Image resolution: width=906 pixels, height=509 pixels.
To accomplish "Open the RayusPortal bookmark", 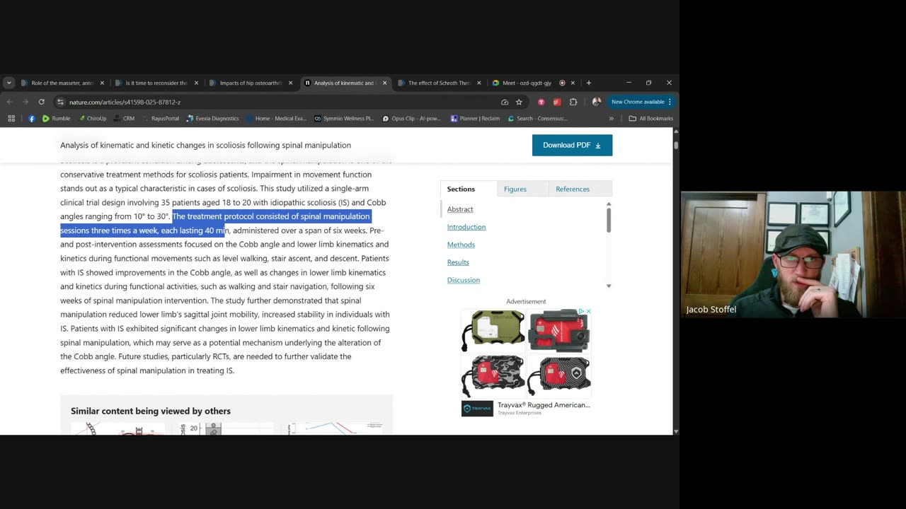I will (160, 118).
